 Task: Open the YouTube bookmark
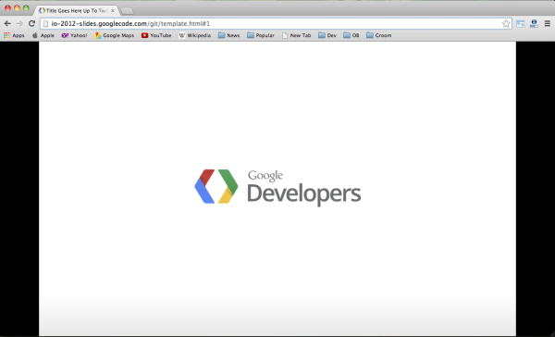tap(156, 35)
